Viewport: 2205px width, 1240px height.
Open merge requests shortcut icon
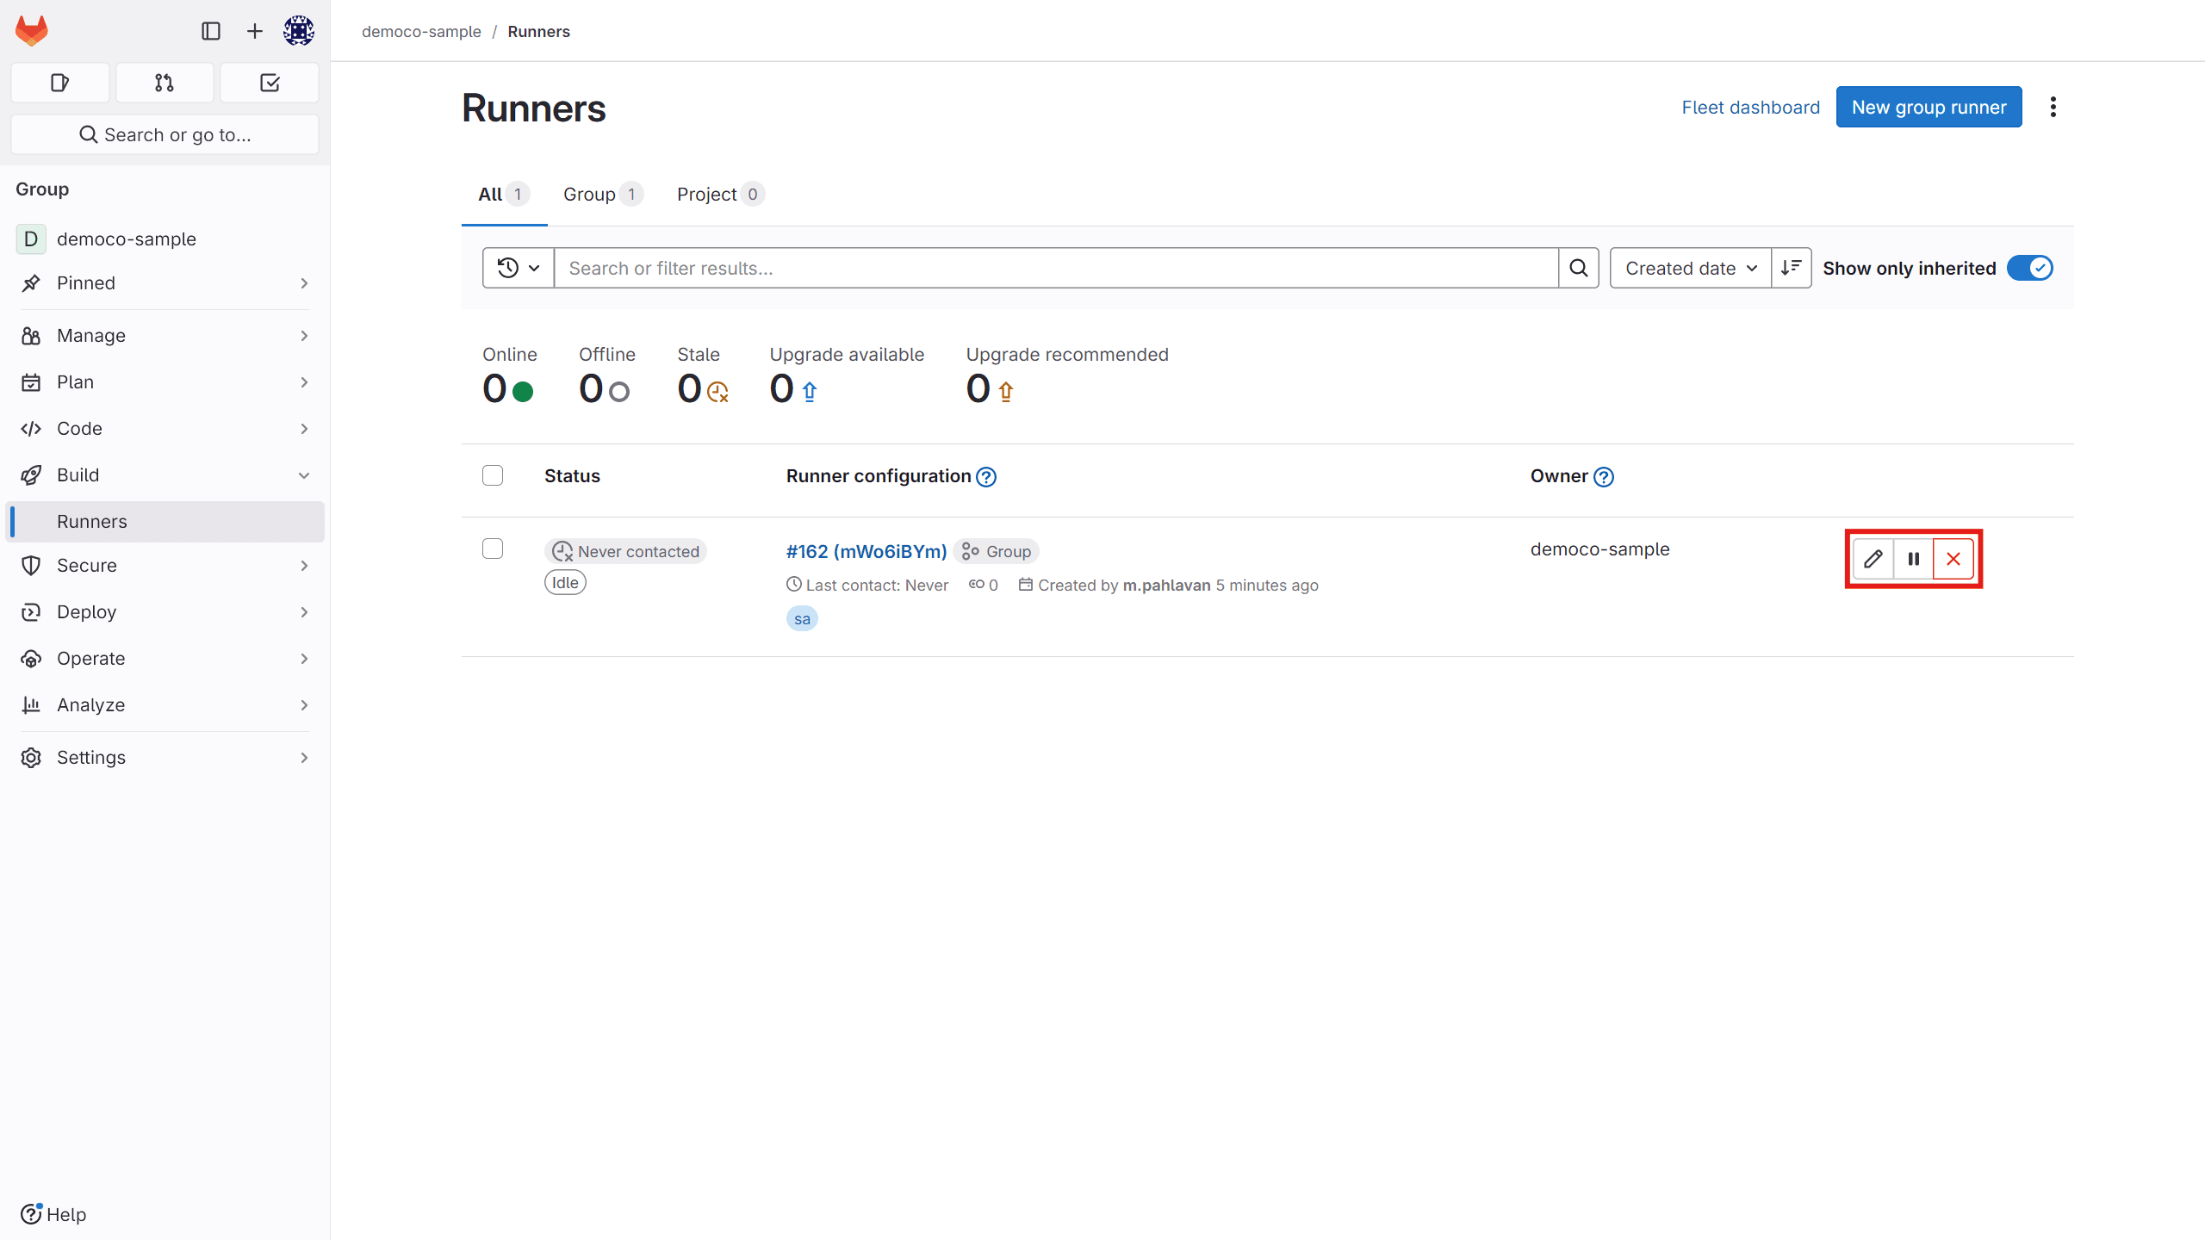tap(165, 83)
